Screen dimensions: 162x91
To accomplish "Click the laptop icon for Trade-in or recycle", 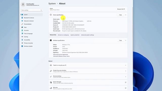I will click(x=51, y=65).
